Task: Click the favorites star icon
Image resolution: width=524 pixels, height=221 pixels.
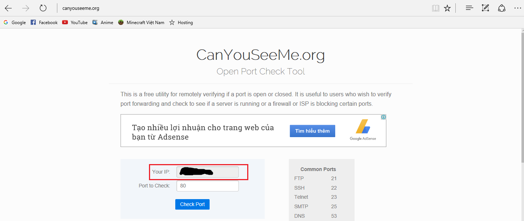Action: click(447, 8)
